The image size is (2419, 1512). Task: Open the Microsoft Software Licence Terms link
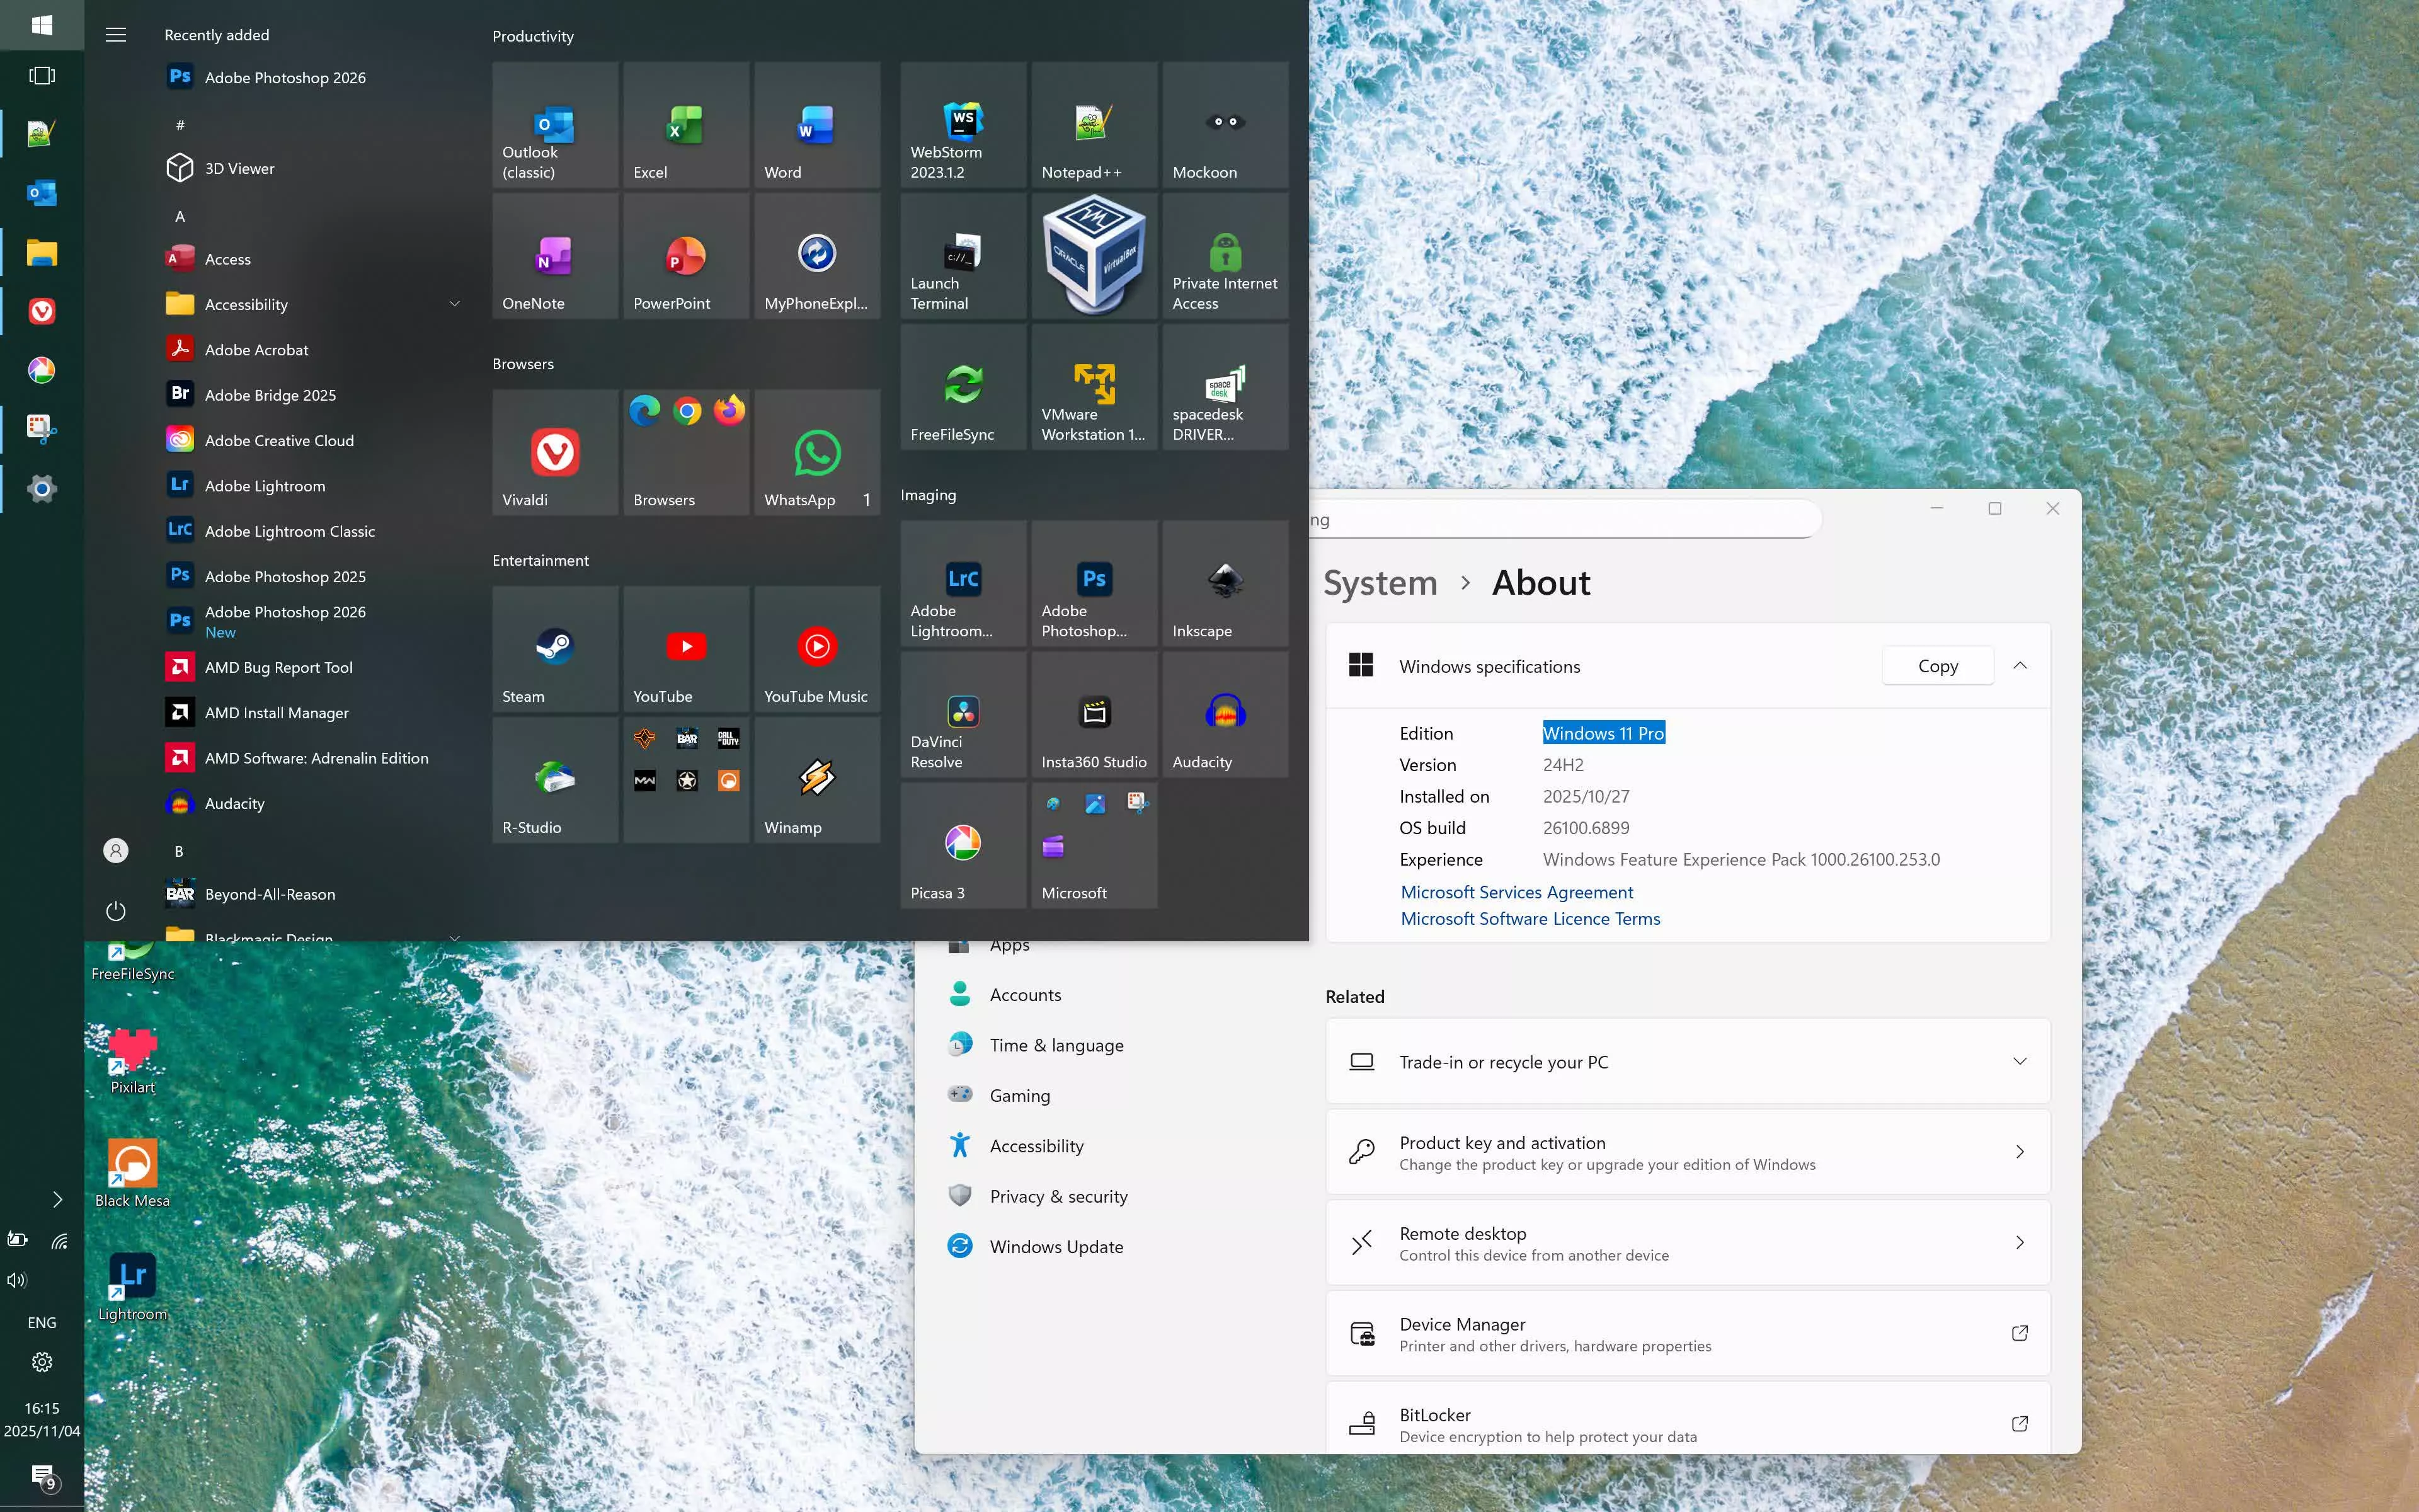(1530, 918)
